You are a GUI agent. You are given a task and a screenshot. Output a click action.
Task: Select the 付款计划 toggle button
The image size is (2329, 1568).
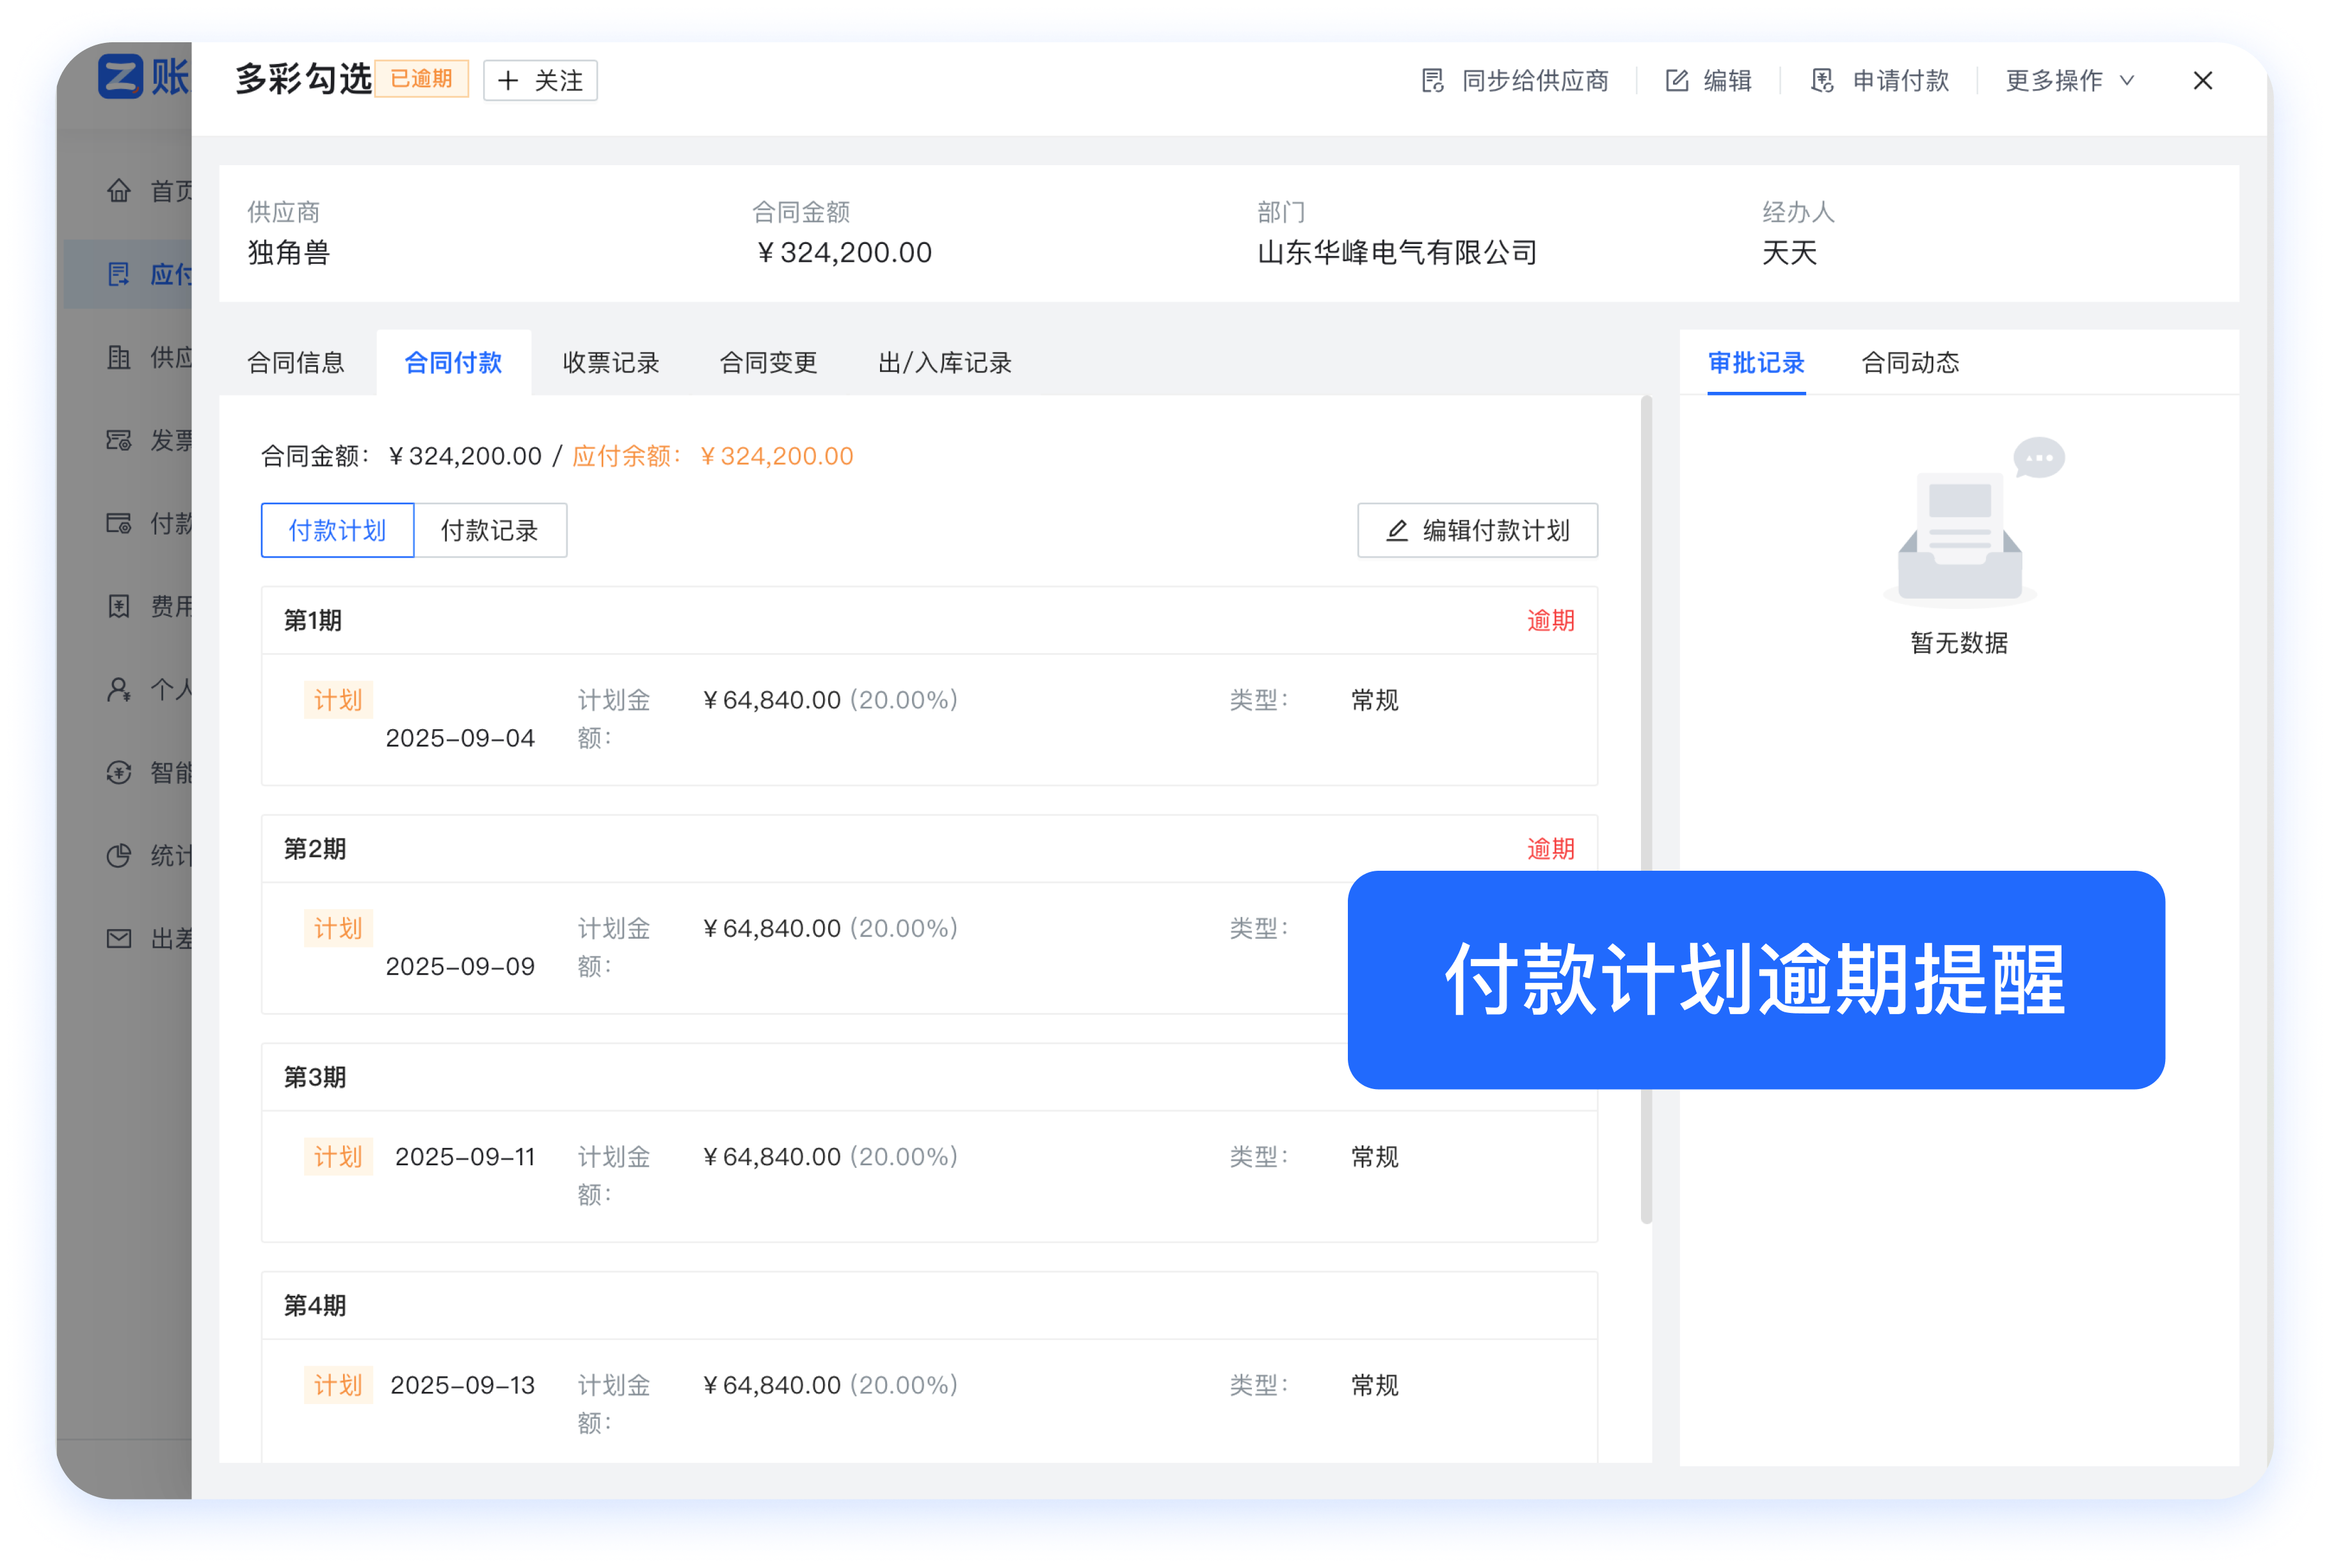pyautogui.click(x=337, y=530)
